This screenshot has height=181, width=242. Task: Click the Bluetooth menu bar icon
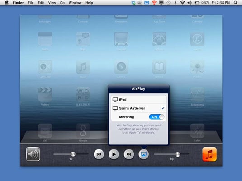pyautogui.click(x=176, y=3)
